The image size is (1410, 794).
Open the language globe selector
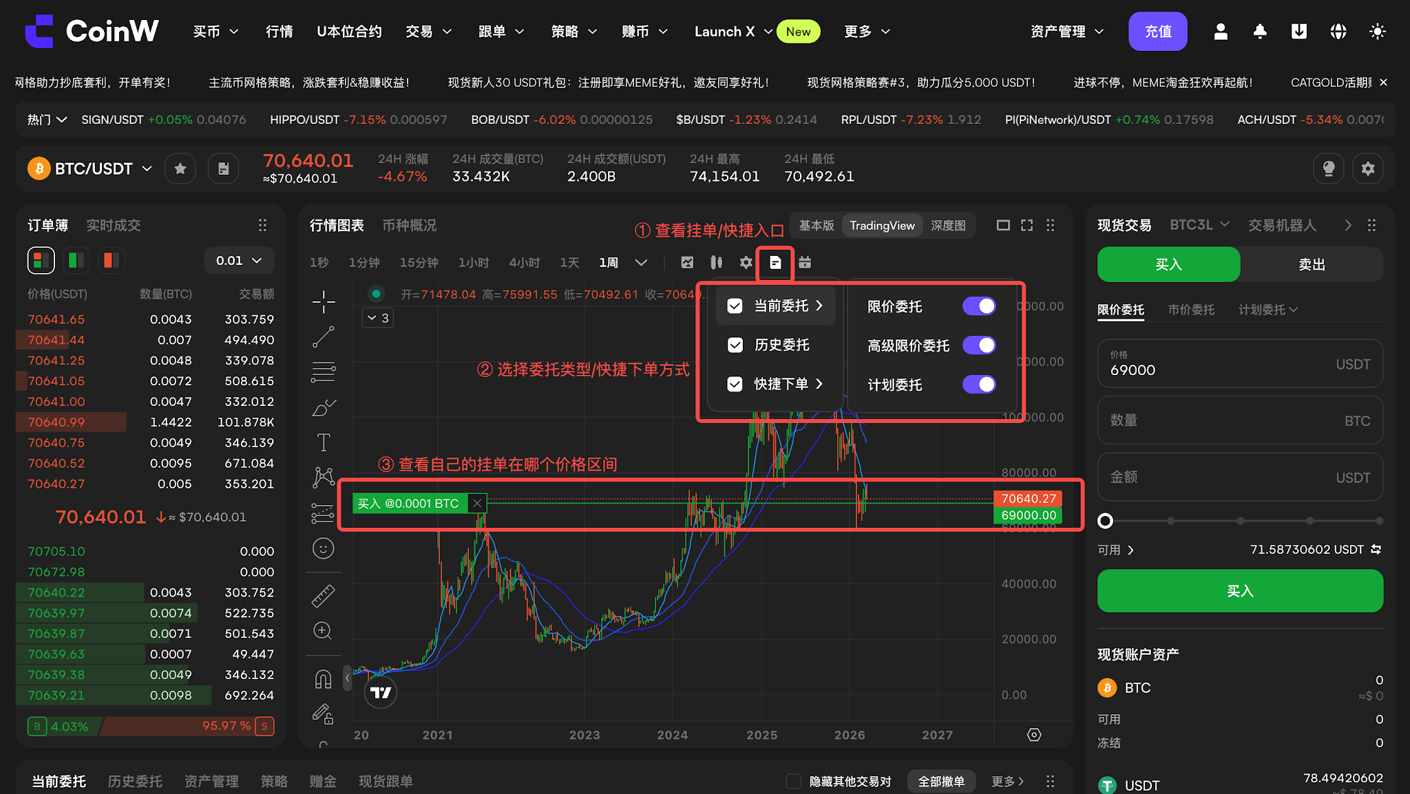(x=1338, y=32)
